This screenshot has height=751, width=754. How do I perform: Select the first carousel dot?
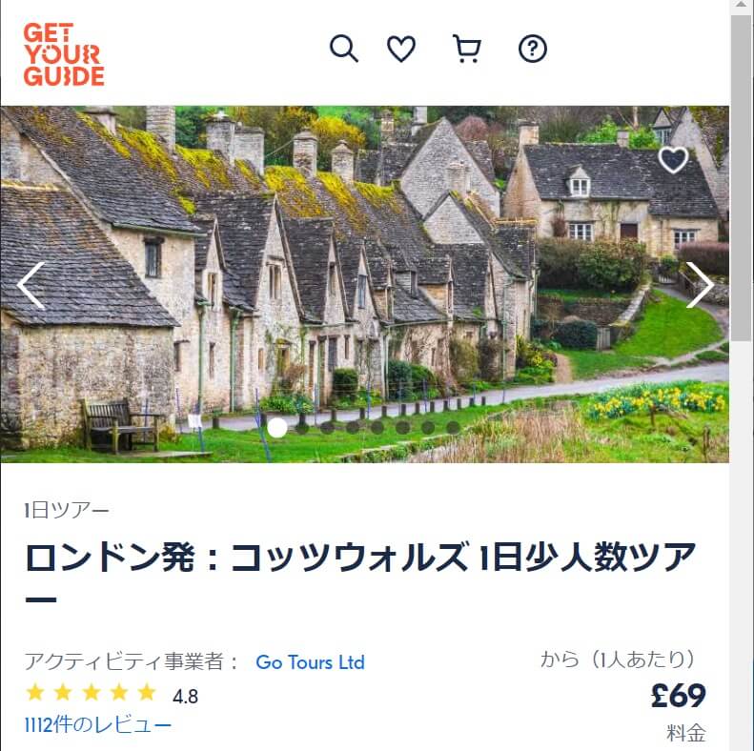click(277, 427)
